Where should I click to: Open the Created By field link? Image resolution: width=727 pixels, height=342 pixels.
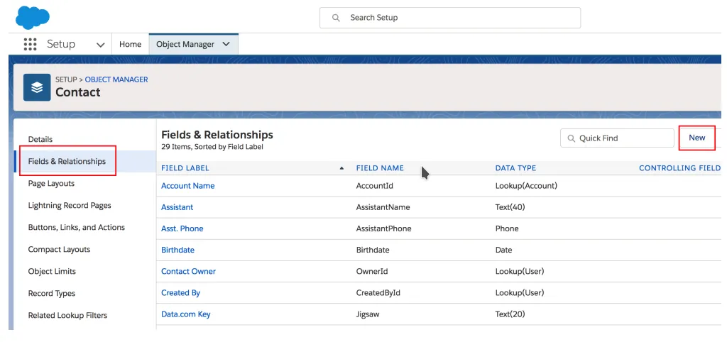click(181, 293)
